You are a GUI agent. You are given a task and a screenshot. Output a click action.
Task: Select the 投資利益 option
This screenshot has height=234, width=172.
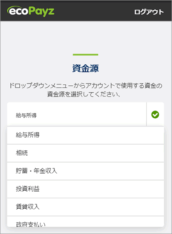[x=86, y=189]
